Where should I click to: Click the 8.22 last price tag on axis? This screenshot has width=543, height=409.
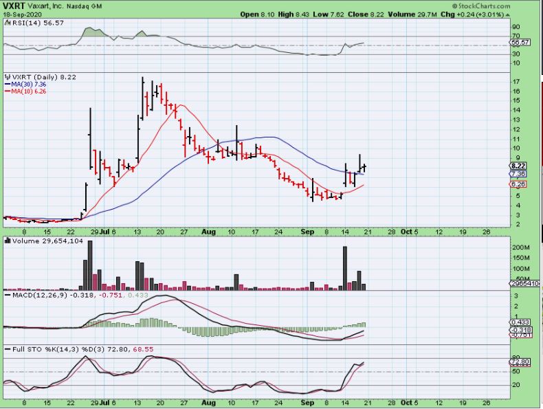(518, 166)
